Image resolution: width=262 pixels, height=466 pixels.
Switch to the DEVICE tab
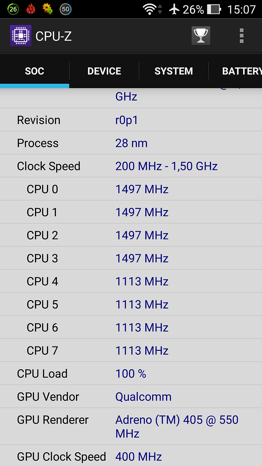click(104, 71)
